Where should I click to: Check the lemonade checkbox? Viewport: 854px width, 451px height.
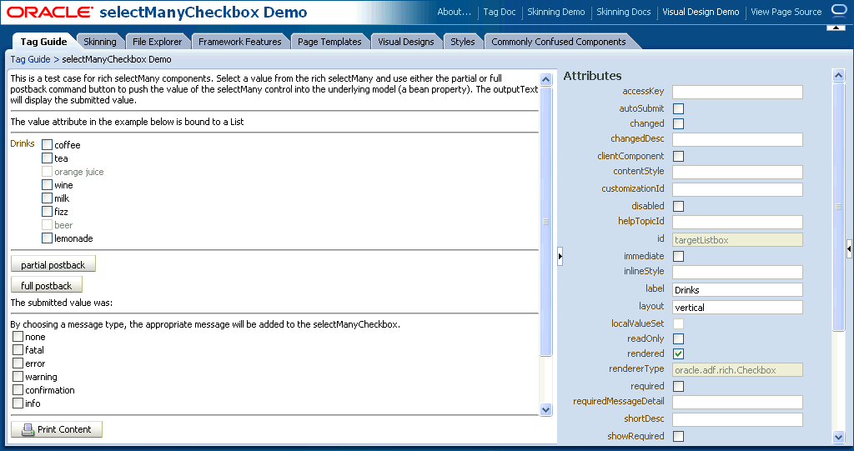[x=48, y=238]
